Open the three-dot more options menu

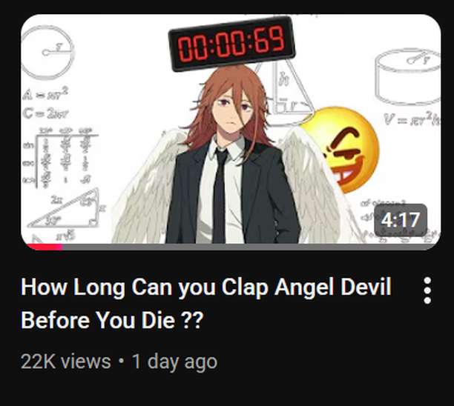pos(427,290)
